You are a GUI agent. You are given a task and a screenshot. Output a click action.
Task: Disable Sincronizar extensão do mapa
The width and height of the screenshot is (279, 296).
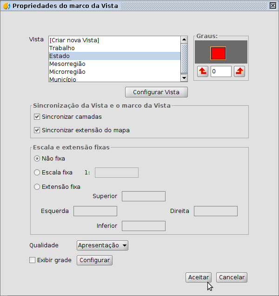coord(38,130)
